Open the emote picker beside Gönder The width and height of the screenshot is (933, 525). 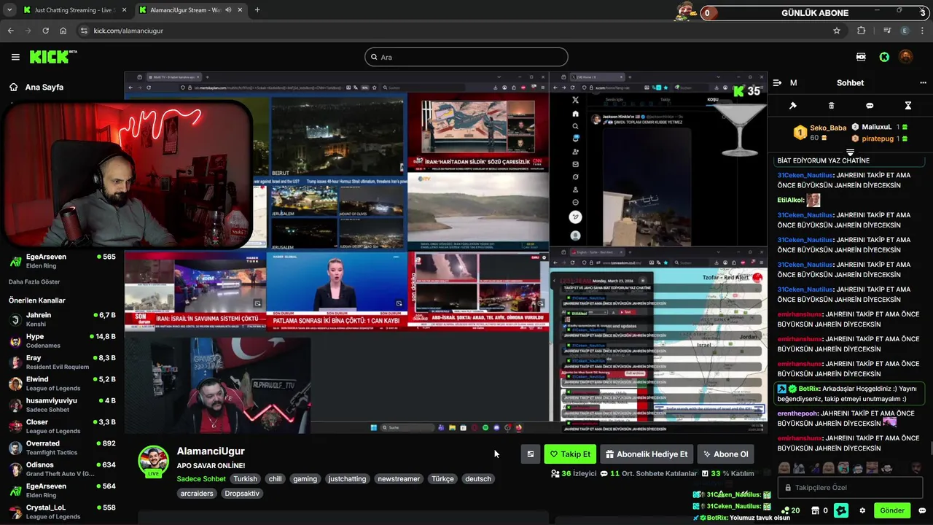(922, 510)
